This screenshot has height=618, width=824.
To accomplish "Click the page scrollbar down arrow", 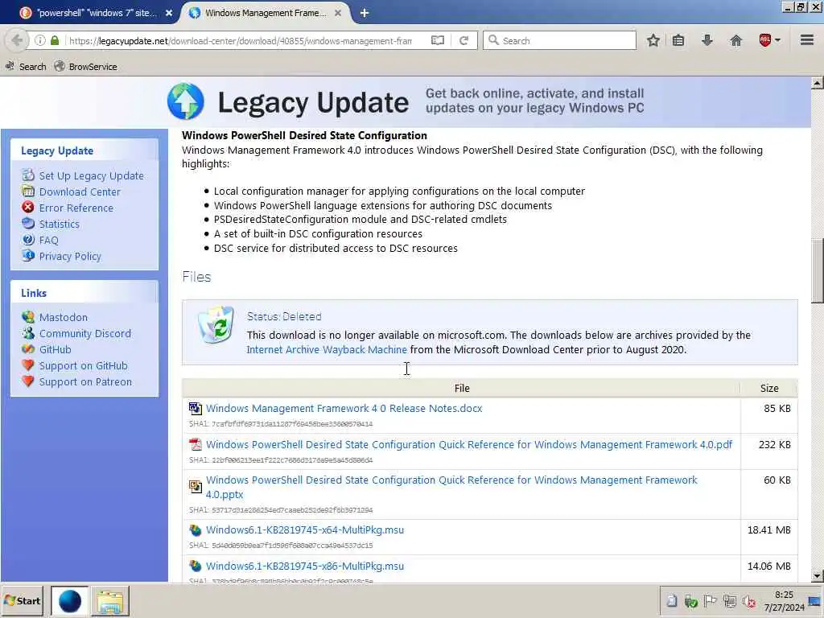I will point(817,576).
